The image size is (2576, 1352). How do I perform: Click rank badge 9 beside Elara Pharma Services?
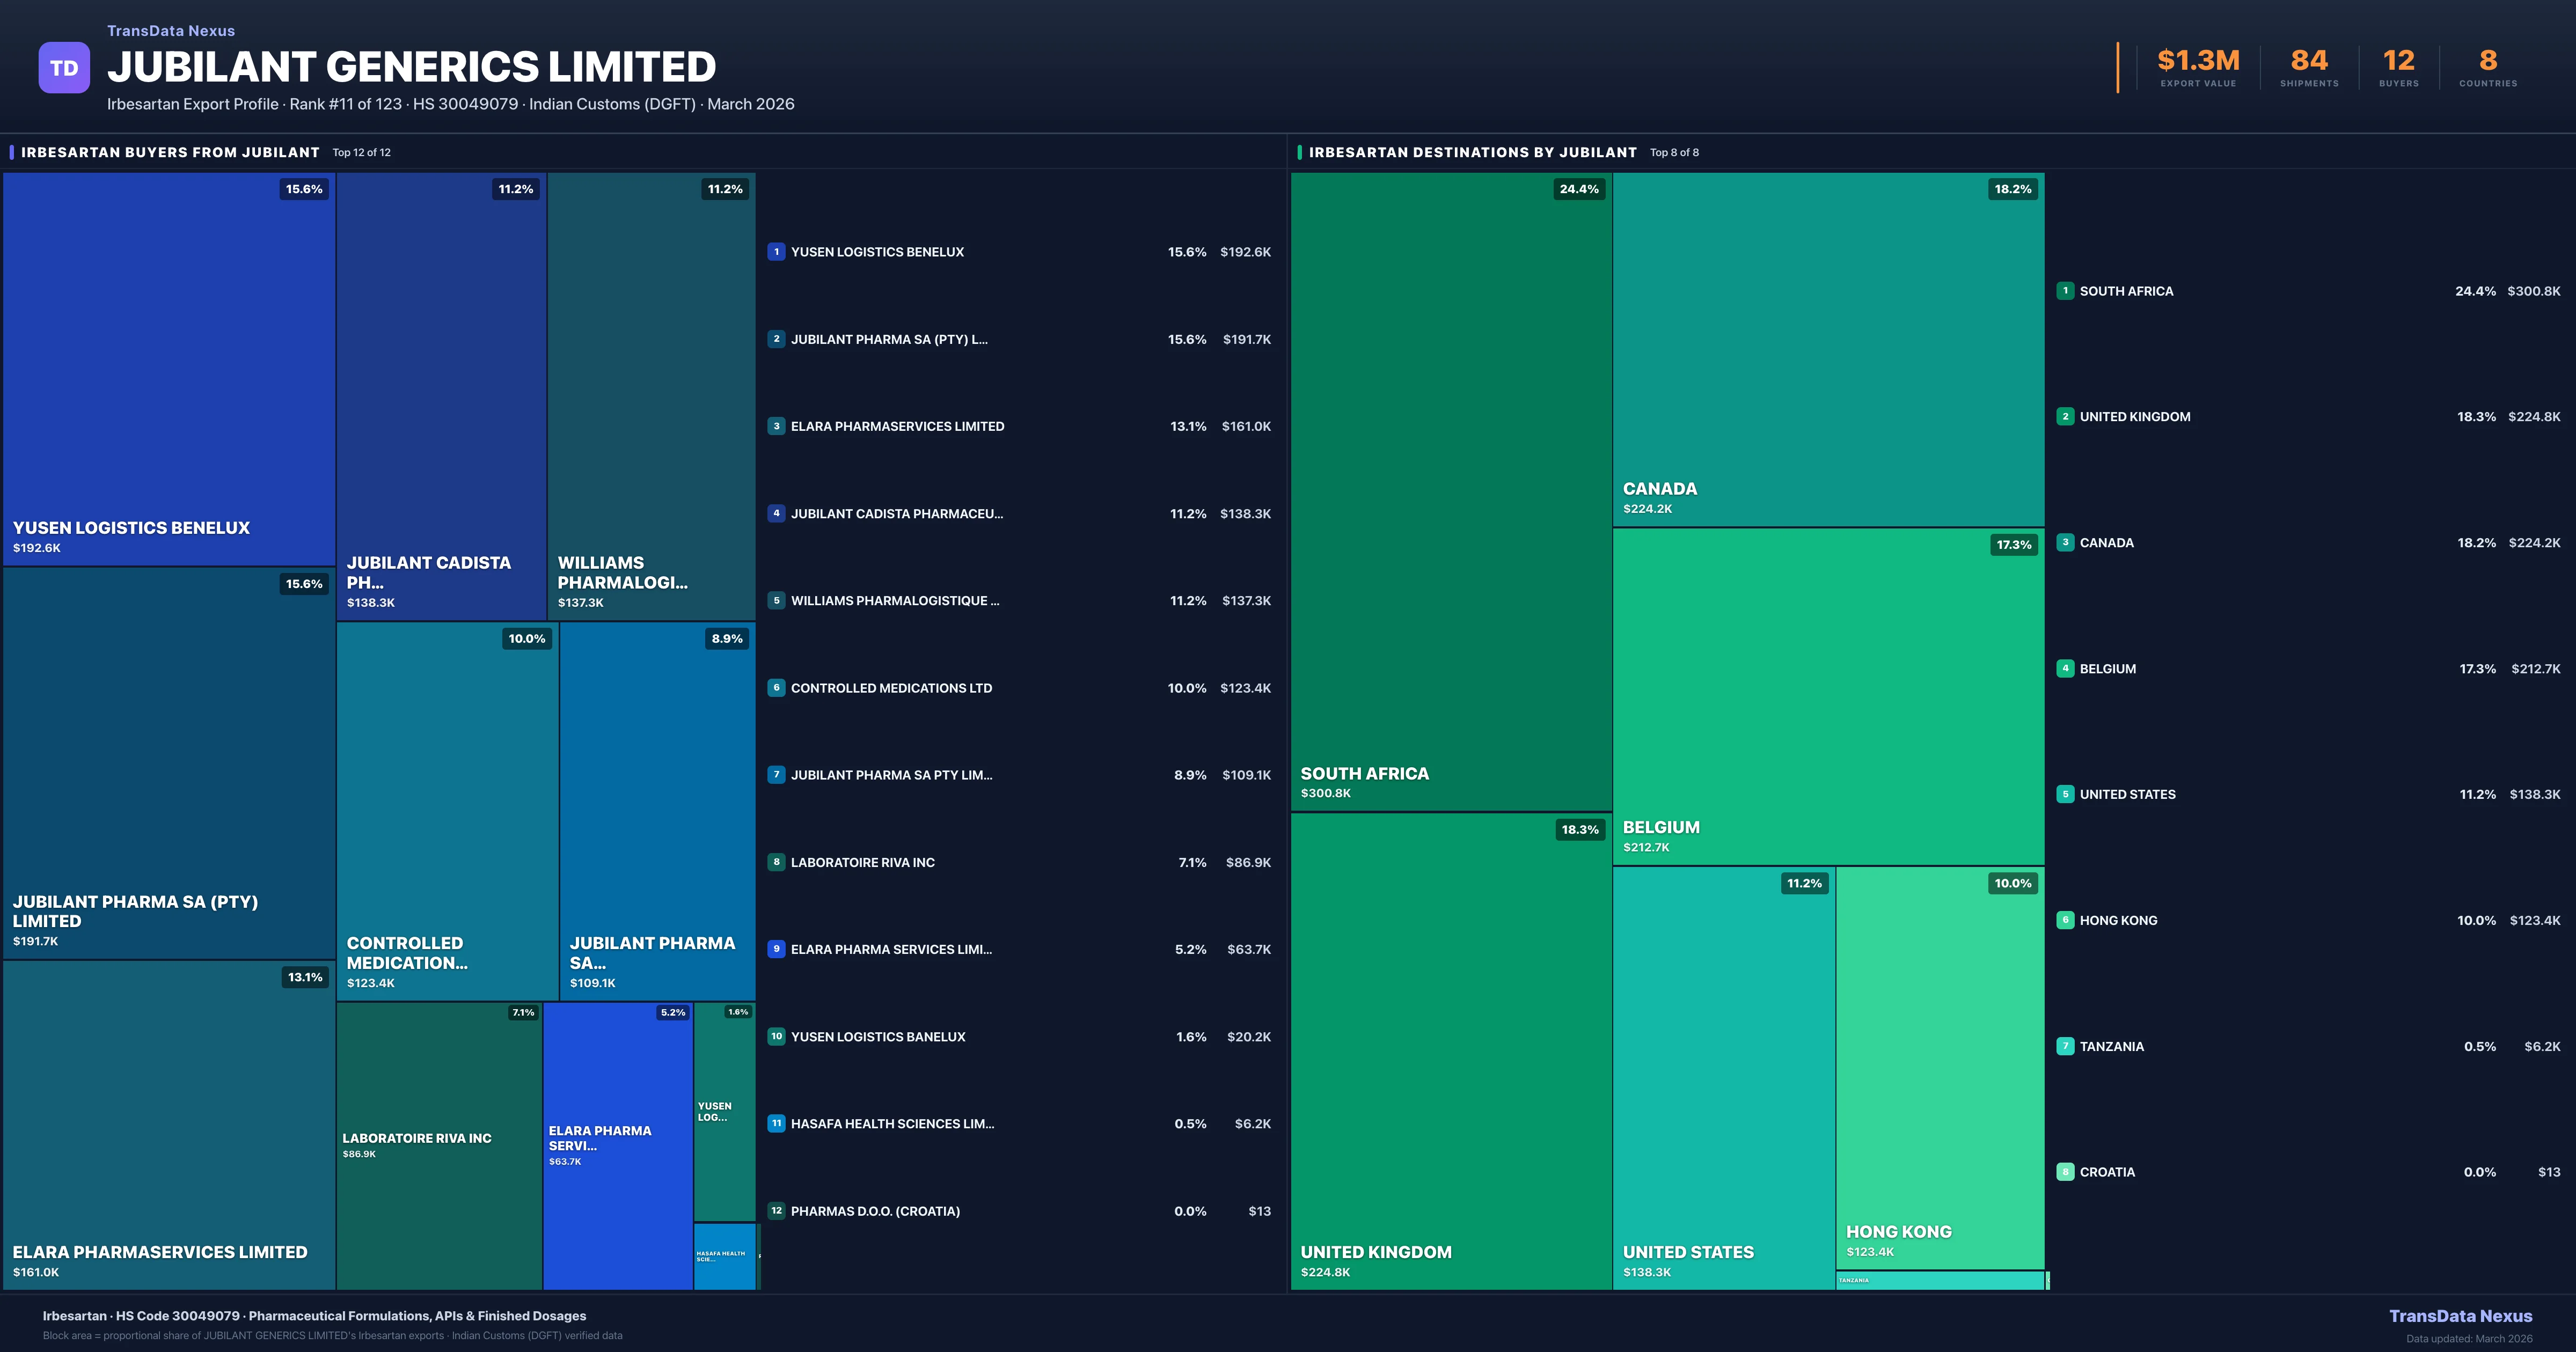tap(776, 949)
